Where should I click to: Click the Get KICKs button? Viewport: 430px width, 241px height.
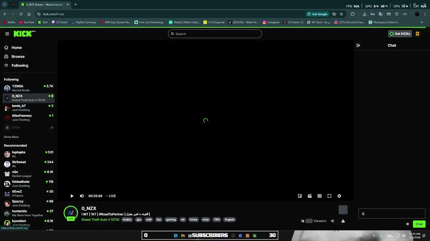coord(400,34)
